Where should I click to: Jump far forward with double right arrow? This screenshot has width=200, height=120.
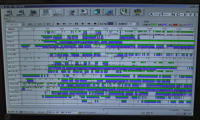95,24
